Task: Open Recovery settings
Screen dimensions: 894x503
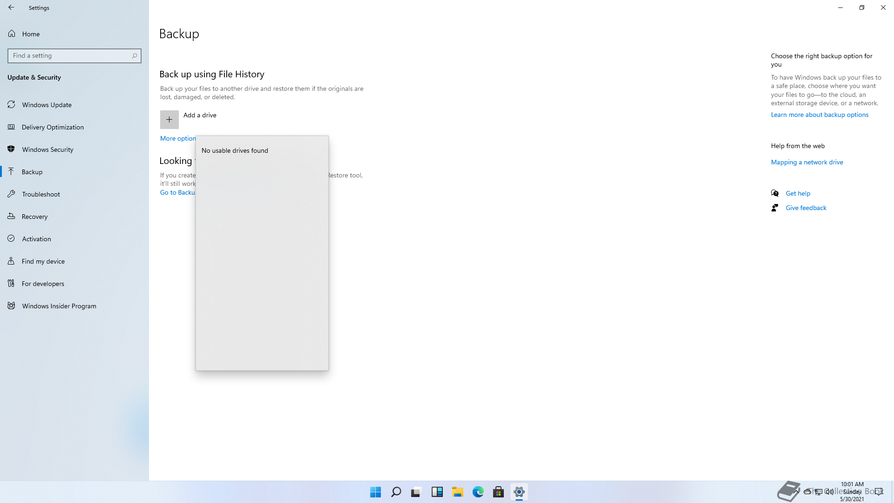Action: click(x=74, y=217)
